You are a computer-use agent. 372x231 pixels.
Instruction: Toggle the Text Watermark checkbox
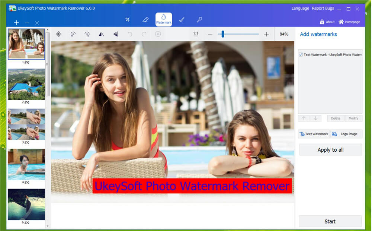point(301,54)
